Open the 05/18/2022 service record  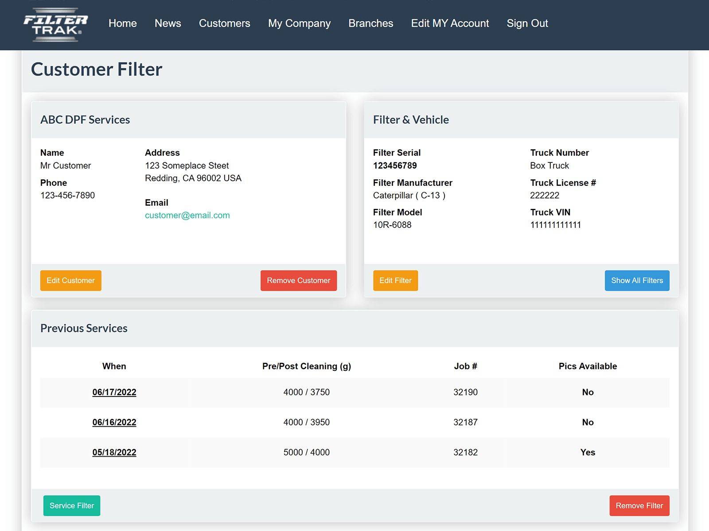coord(114,452)
